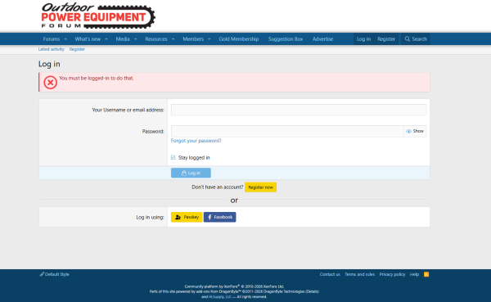Expand the What's new dropdown arrow

tap(106, 39)
